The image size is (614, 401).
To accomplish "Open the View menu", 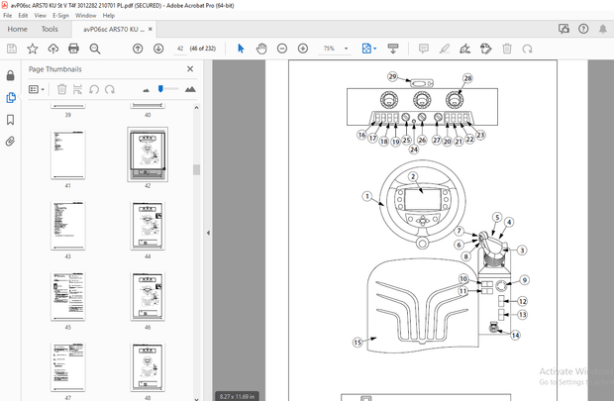I will click(40, 15).
